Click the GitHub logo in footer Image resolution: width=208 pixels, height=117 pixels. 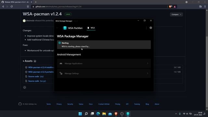[20, 104]
